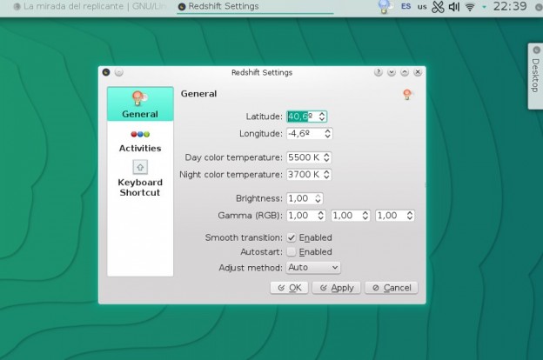Open the volume control tray icon

pyautogui.click(x=454, y=7)
